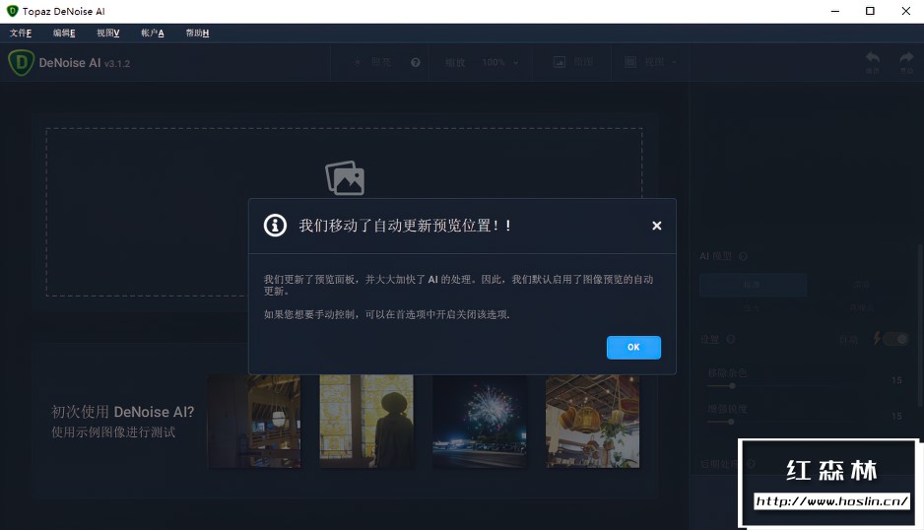Viewport: 924px width, 530px height.
Task: Open the 帮助 (Help) menu
Action: point(197,33)
